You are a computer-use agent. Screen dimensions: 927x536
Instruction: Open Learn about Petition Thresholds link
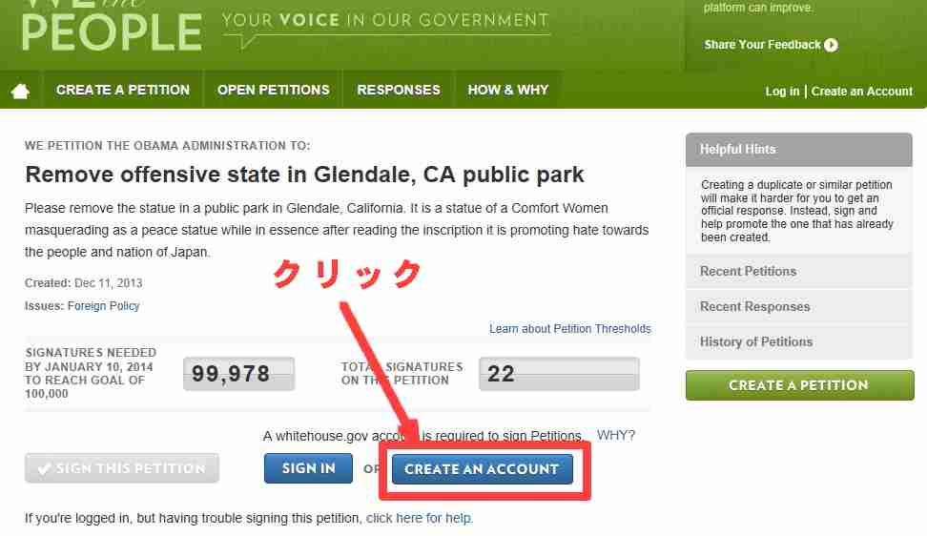(570, 329)
